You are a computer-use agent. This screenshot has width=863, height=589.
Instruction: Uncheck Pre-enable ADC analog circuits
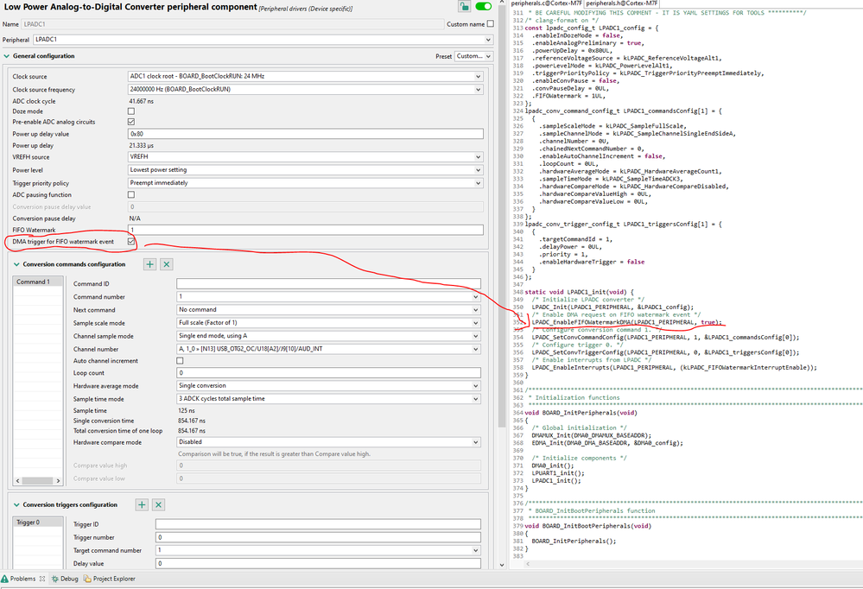(131, 122)
